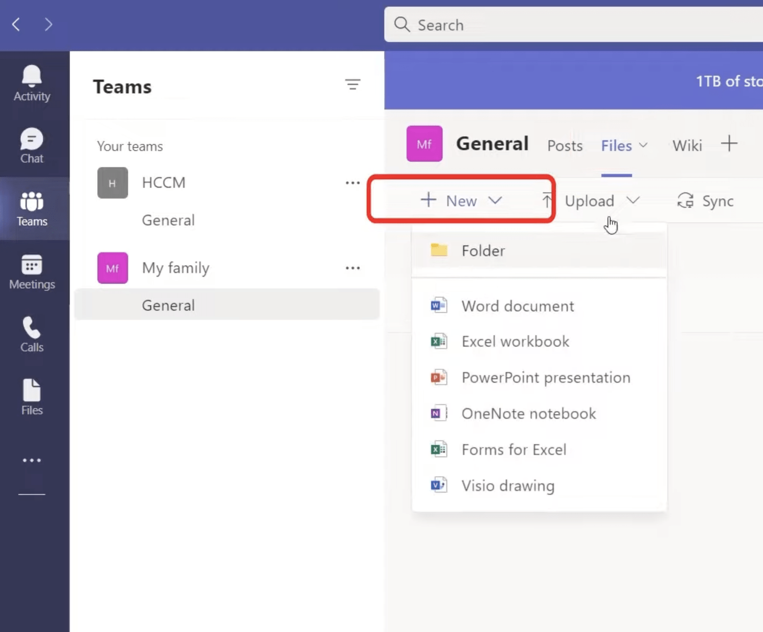Click the New button label

(461, 201)
